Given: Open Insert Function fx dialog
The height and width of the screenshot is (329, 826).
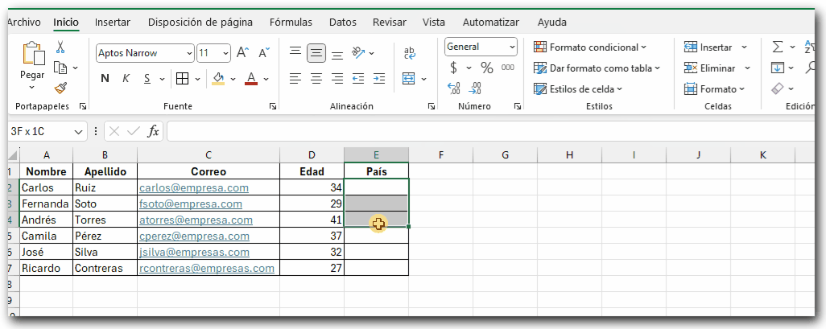Looking at the screenshot, I should [x=153, y=131].
